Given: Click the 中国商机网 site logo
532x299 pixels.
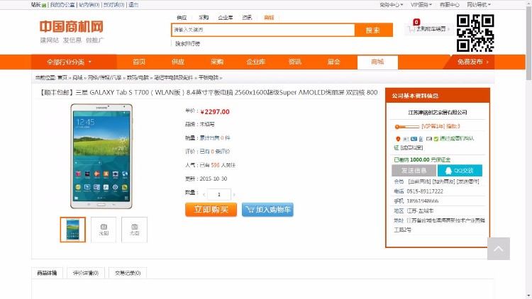Looking at the screenshot, I should pyautogui.click(x=71, y=27).
